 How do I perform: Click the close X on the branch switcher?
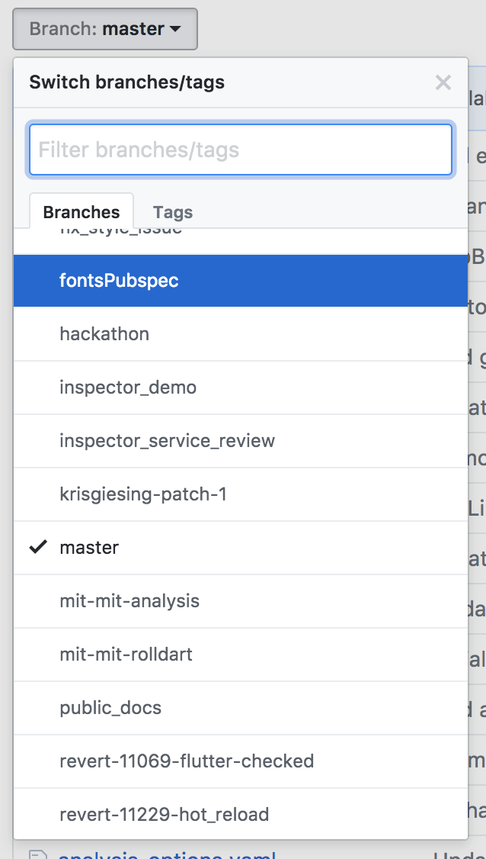[443, 82]
